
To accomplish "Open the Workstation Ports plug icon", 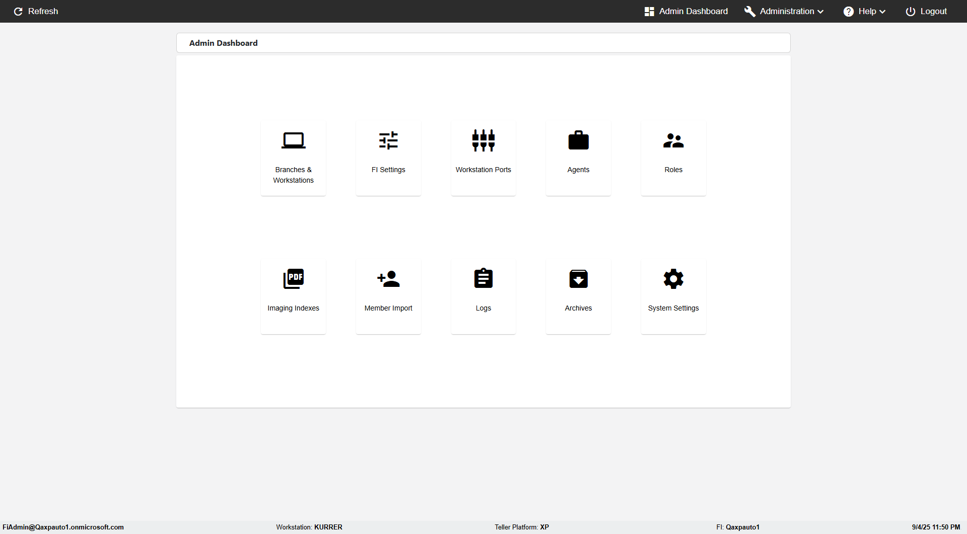I will pos(483,140).
